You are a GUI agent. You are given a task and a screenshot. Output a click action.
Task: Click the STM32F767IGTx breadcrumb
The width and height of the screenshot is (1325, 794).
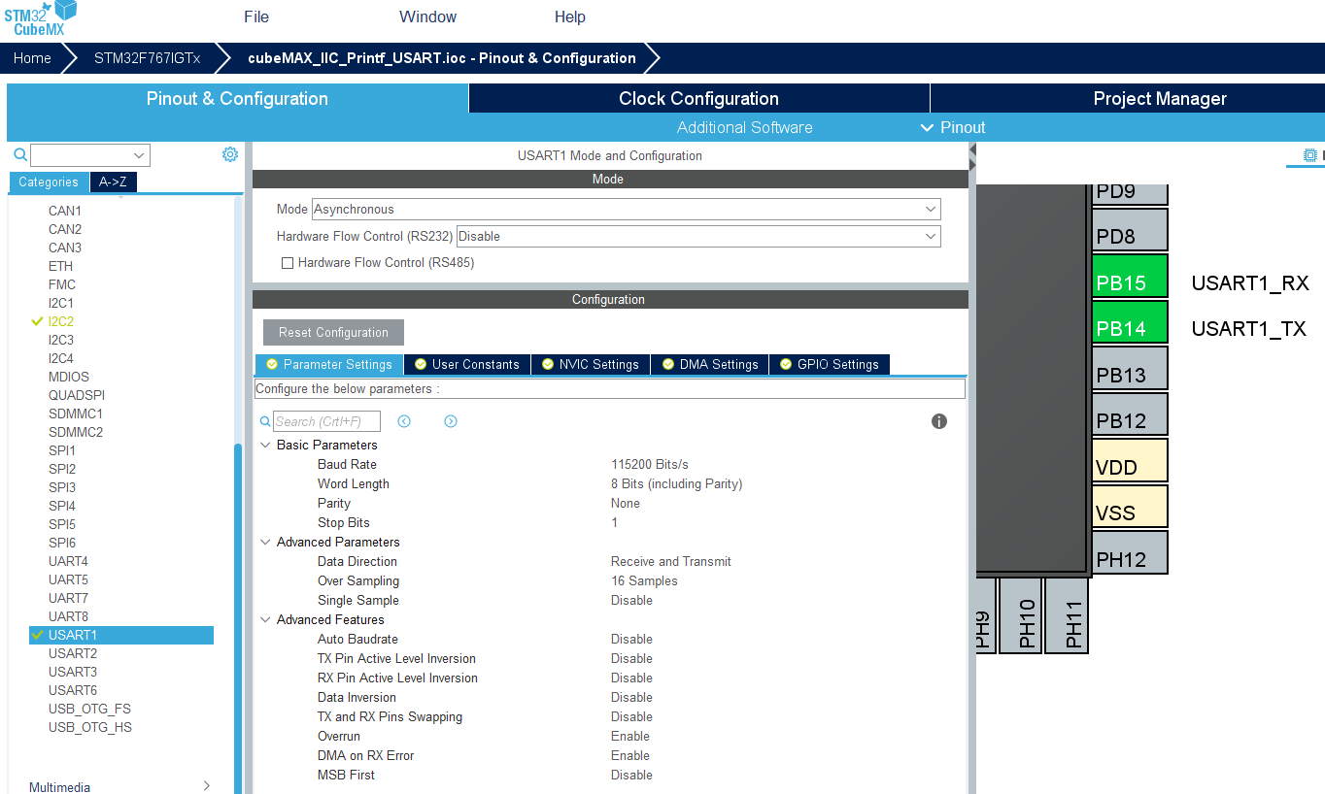(x=147, y=58)
